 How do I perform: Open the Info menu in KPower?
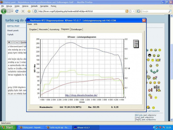pos(35,24)
